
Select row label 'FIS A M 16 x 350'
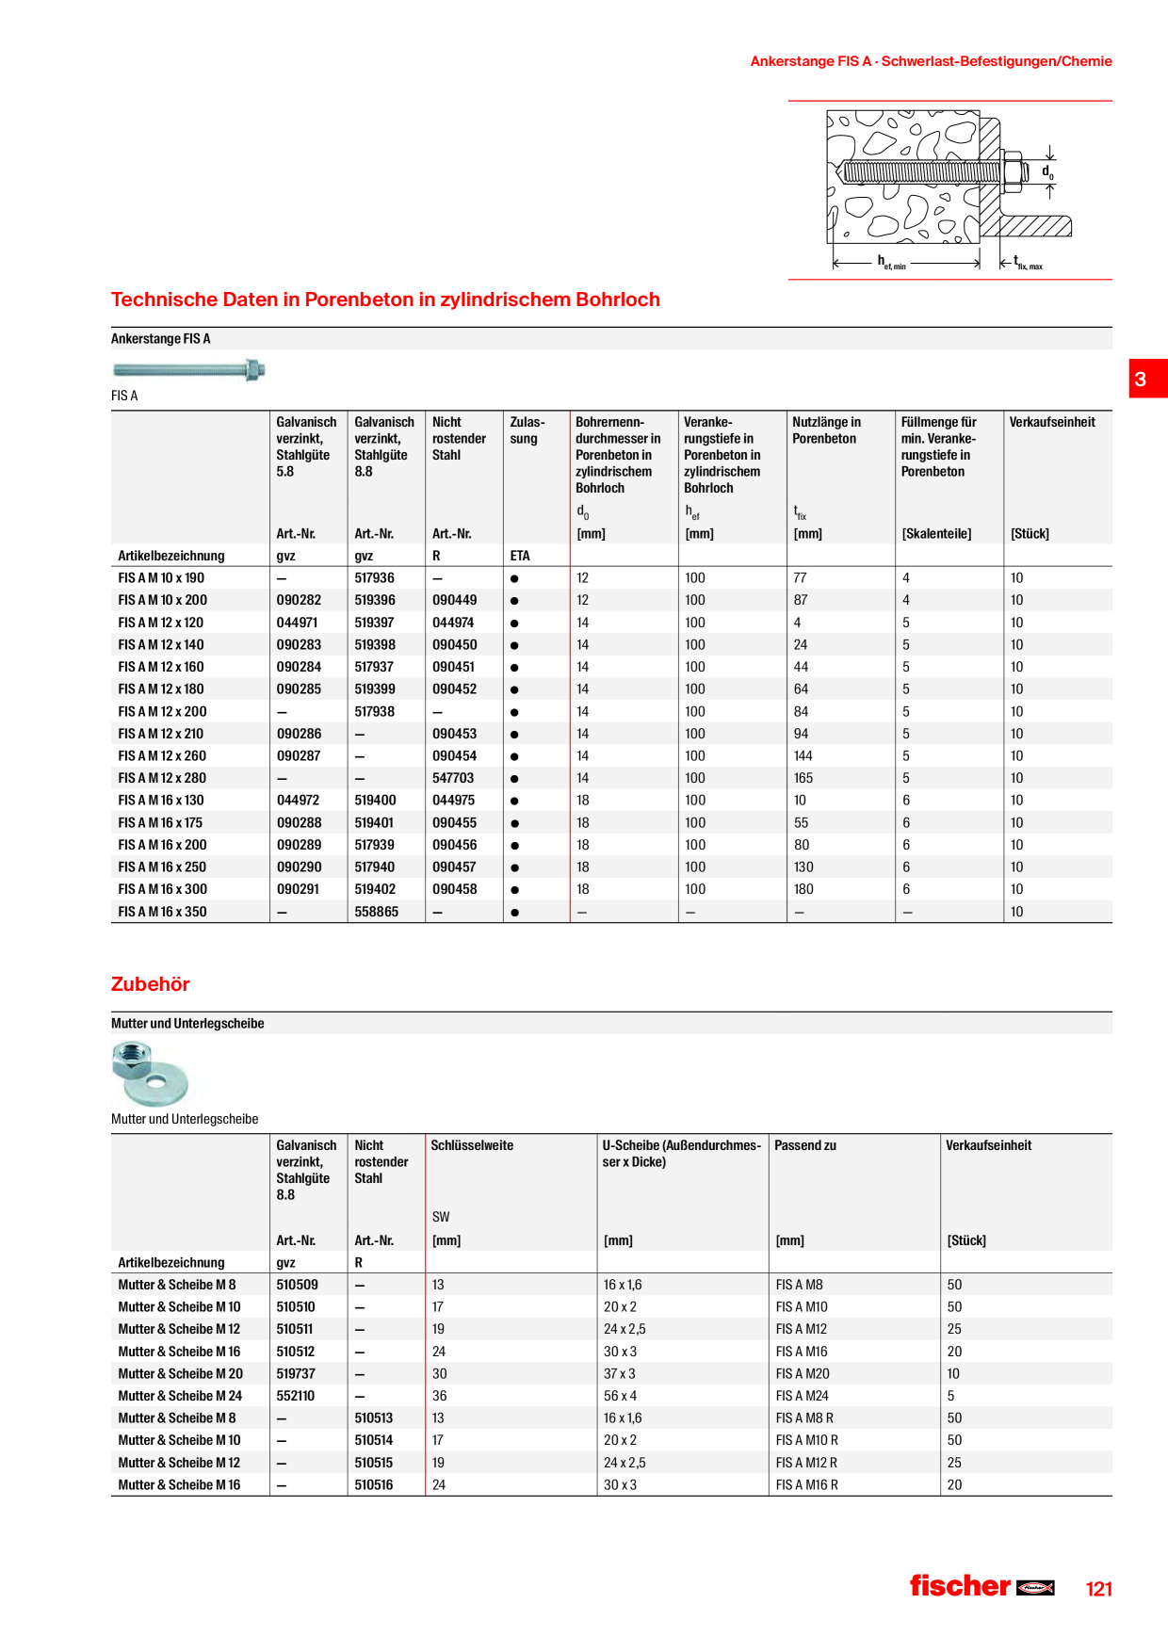(162, 912)
